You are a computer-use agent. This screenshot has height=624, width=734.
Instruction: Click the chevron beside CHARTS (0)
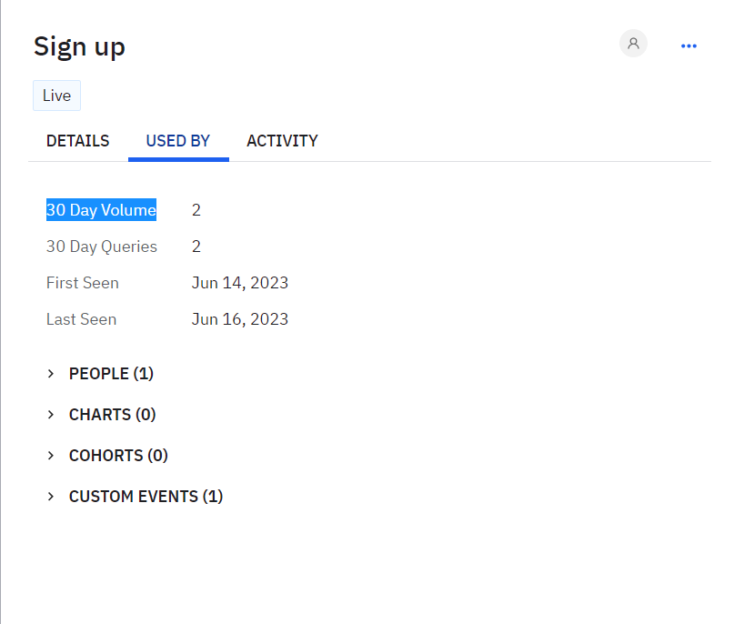click(x=52, y=414)
